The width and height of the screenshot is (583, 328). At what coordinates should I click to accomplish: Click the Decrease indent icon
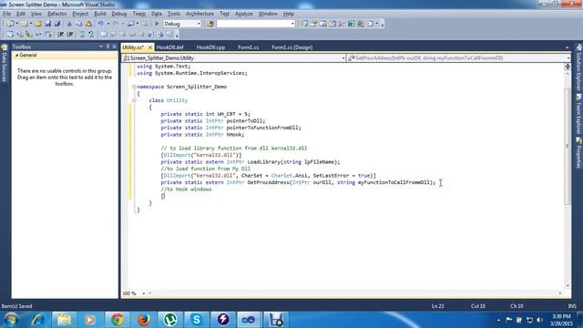pyautogui.click(x=61, y=35)
